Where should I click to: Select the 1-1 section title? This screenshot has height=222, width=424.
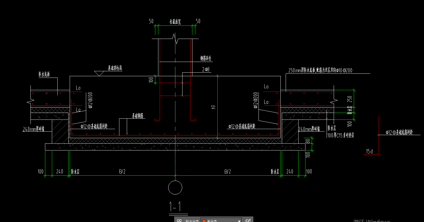click(175, 206)
